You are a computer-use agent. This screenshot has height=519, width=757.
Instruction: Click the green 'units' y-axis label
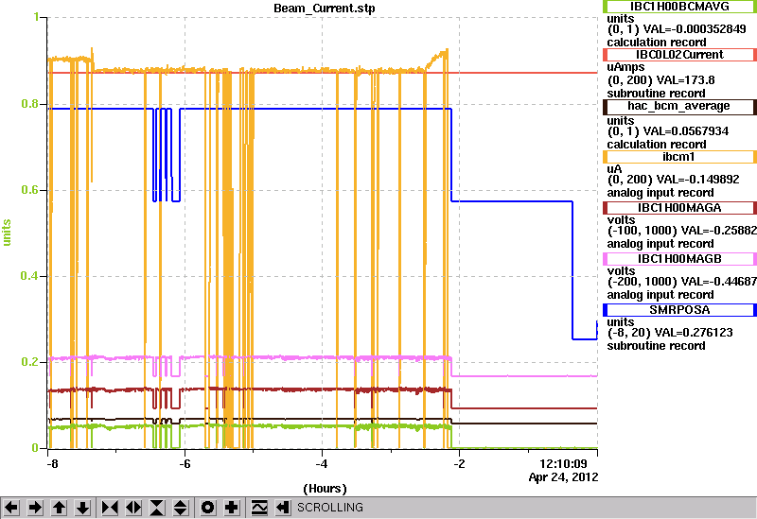(x=7, y=233)
